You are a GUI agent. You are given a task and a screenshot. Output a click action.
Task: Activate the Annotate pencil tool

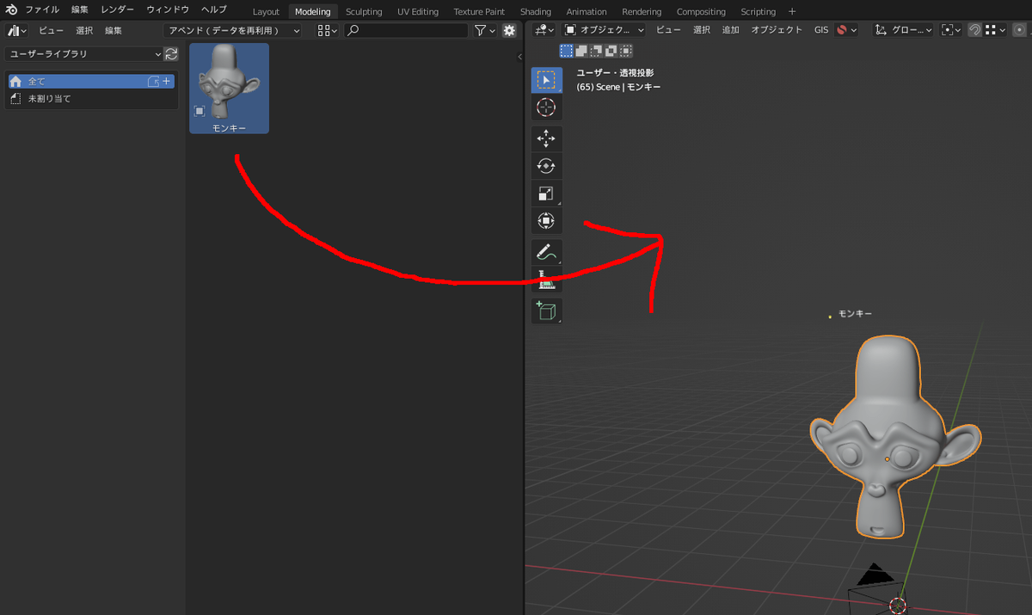pyautogui.click(x=546, y=252)
